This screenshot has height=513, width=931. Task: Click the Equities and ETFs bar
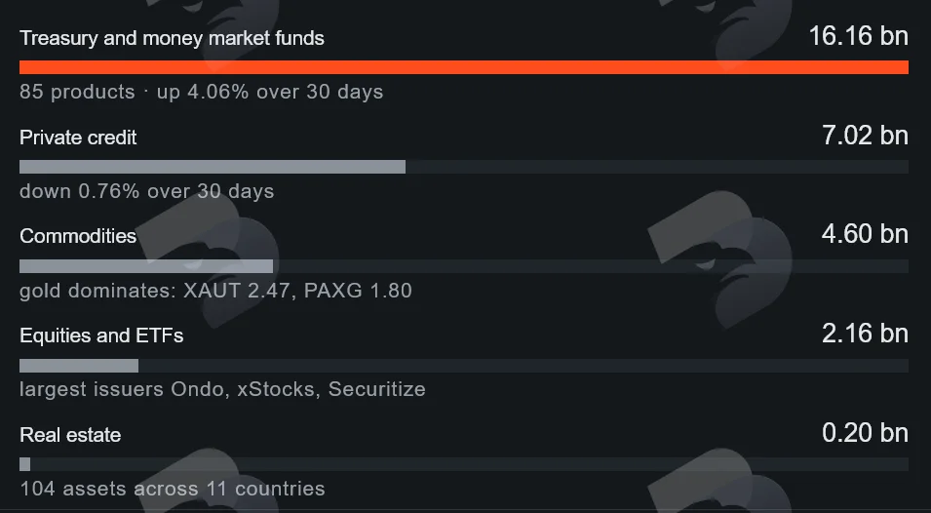click(79, 366)
